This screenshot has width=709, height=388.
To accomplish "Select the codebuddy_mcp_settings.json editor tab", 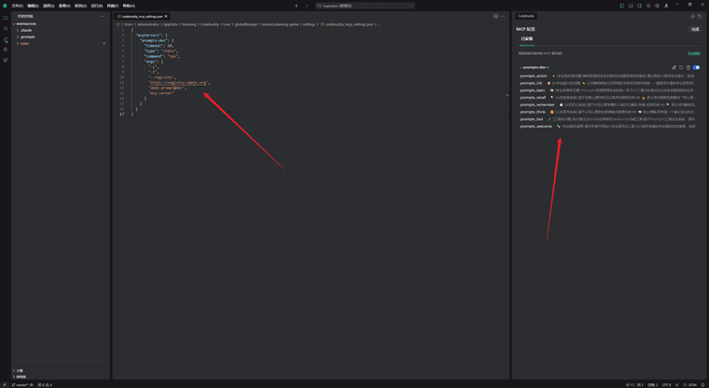I will point(142,16).
